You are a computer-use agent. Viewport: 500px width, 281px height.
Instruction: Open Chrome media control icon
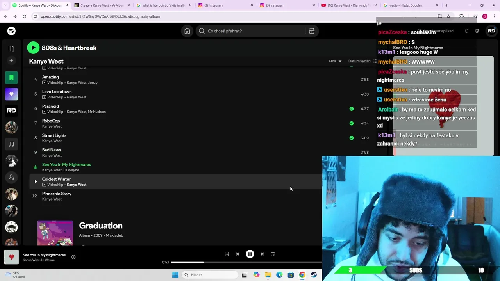tap(475, 16)
